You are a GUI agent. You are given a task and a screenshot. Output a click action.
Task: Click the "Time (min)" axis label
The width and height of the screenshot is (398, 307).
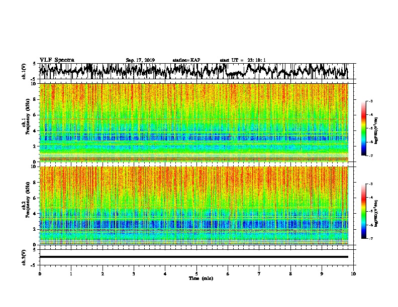pos(201,278)
